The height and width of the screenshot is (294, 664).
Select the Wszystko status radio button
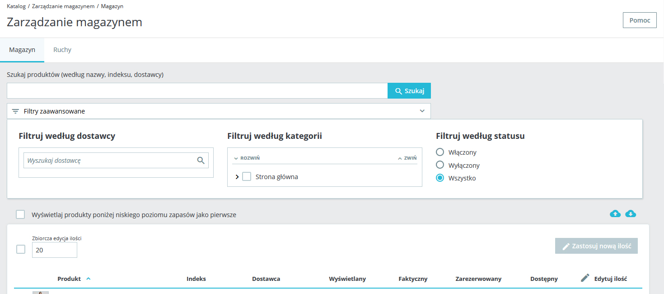click(x=440, y=178)
